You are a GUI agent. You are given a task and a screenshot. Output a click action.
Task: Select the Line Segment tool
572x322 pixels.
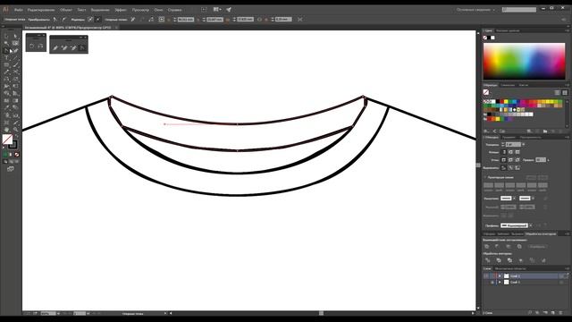click(x=15, y=57)
